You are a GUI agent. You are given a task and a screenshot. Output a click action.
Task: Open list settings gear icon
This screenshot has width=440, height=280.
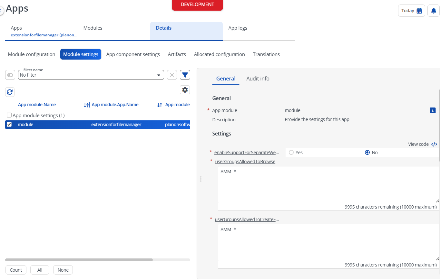point(185,90)
